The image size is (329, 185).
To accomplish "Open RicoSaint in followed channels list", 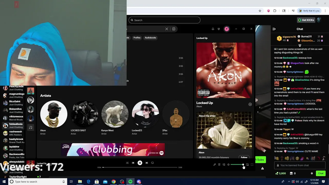I will click(x=13, y=103).
